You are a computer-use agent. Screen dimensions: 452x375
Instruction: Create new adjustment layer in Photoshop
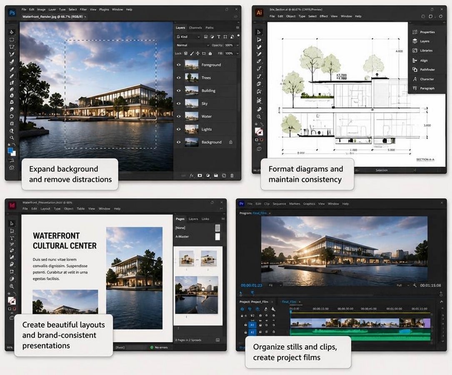coord(208,175)
